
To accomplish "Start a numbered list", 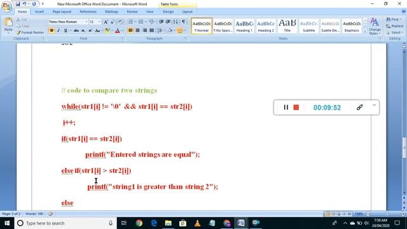I will (x=141, y=22).
